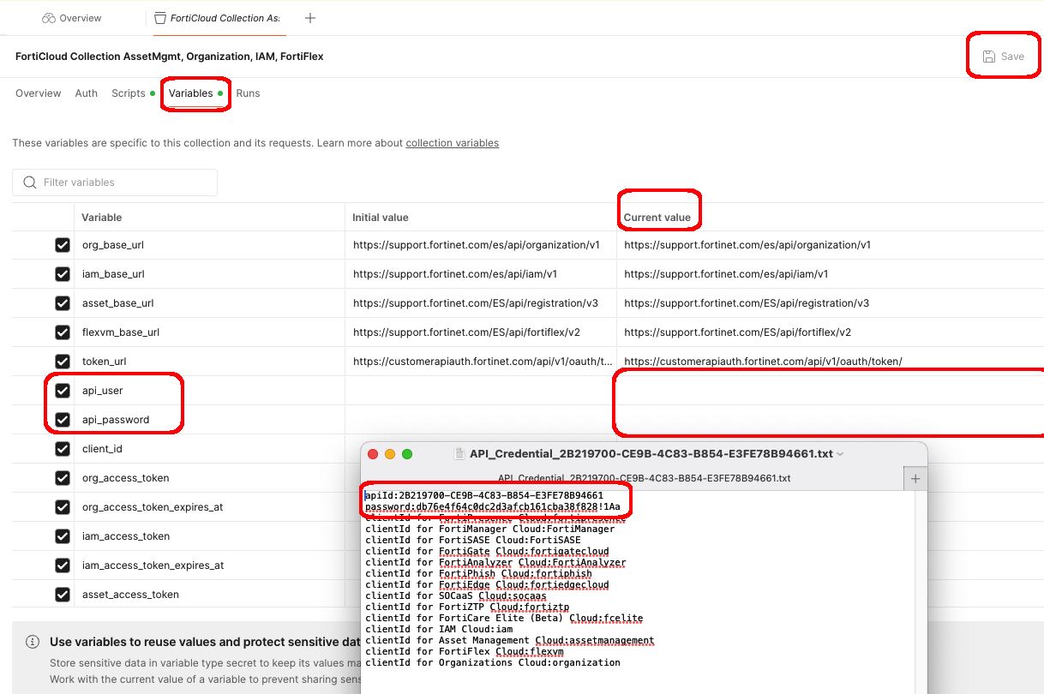1044x694 pixels.
Task: Open the collection Overview sub-tab
Action: tap(39, 93)
